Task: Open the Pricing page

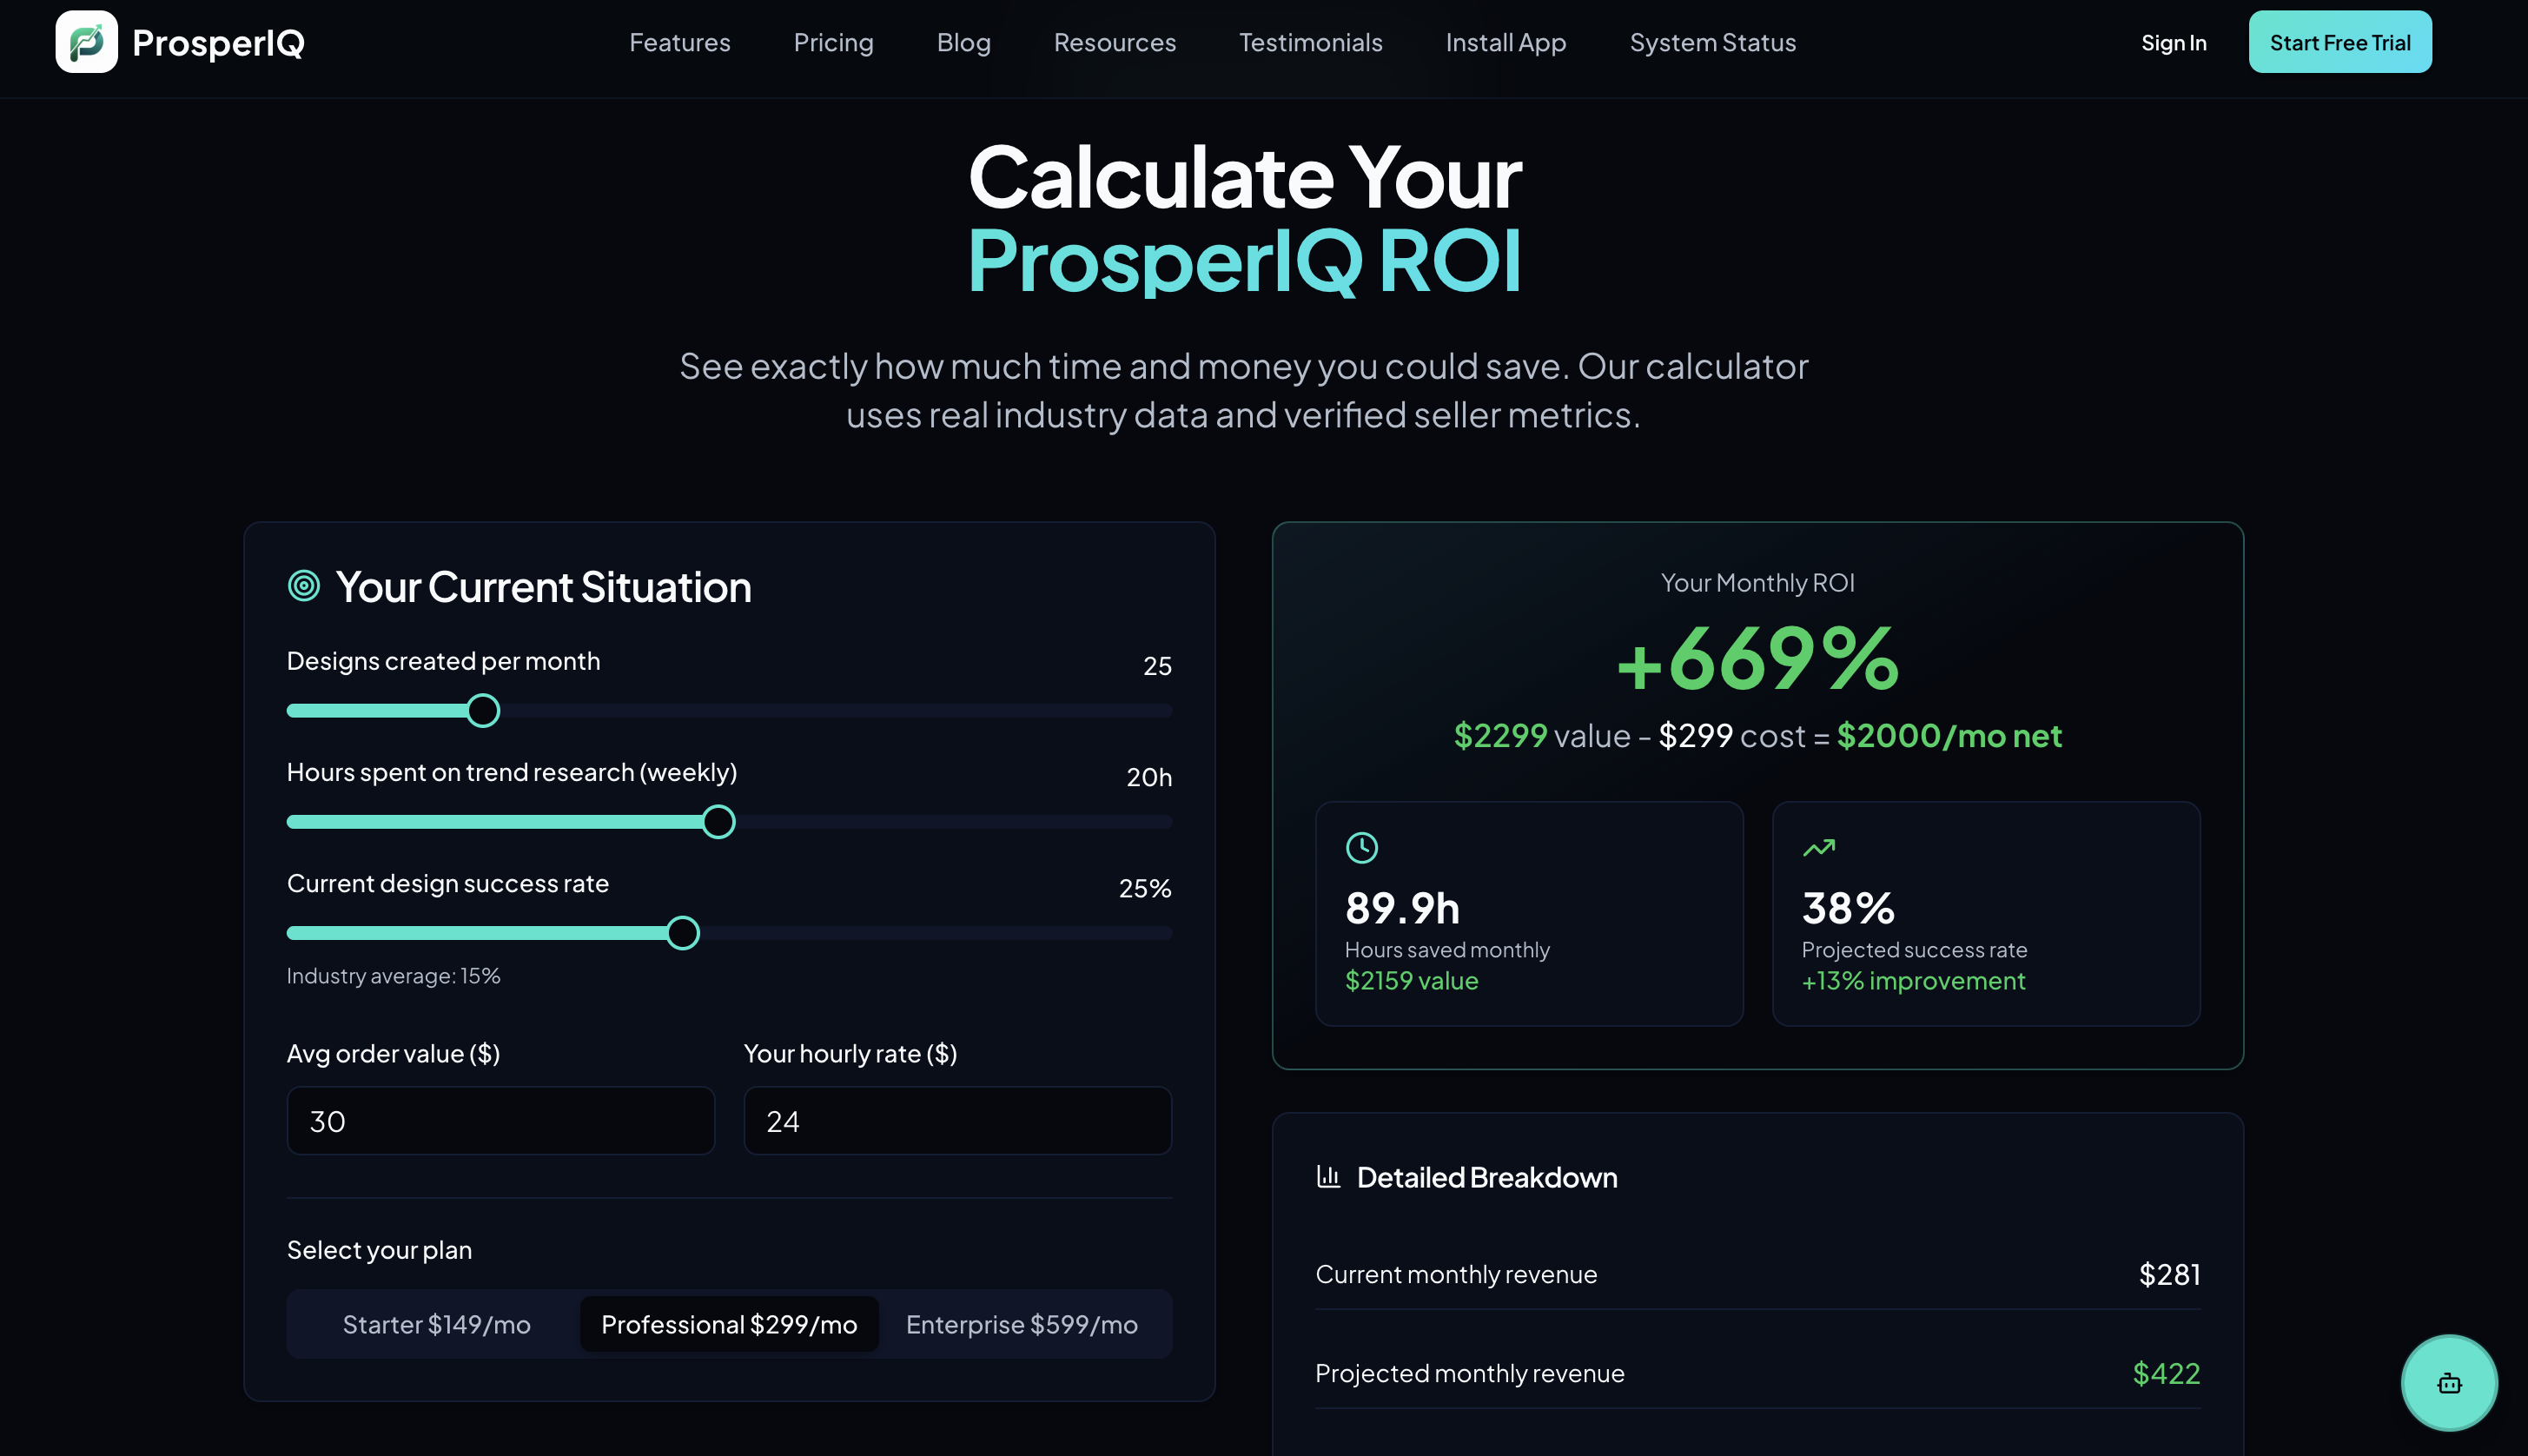Action: [834, 42]
